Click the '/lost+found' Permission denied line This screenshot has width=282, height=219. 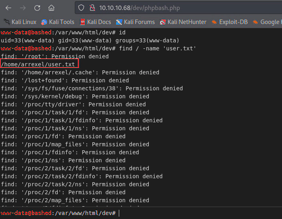(x=65, y=80)
